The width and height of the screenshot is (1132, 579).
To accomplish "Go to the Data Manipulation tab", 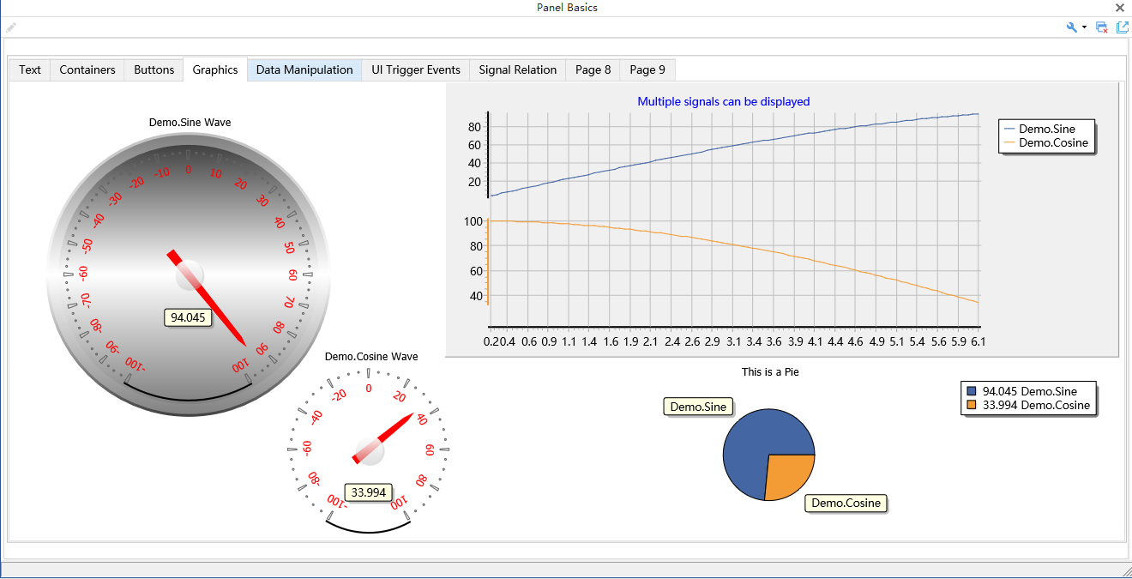I will (304, 69).
